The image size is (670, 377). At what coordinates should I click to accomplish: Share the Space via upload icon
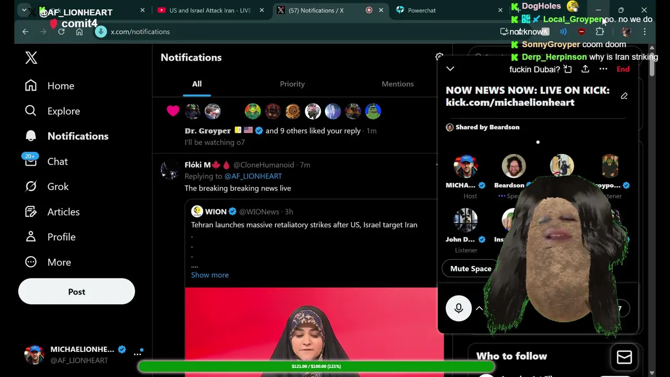[585, 69]
